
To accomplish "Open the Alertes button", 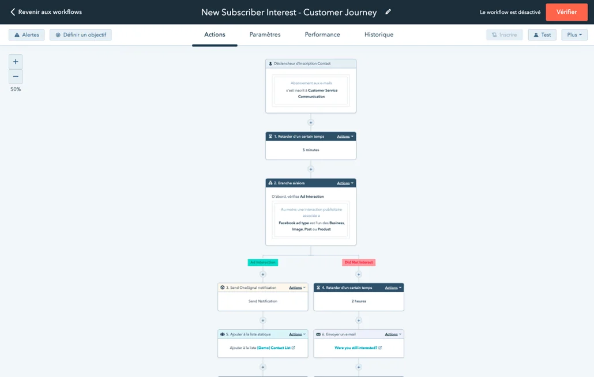I will pyautogui.click(x=27, y=35).
